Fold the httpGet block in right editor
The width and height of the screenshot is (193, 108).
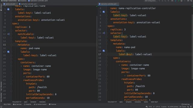coord(106,83)
